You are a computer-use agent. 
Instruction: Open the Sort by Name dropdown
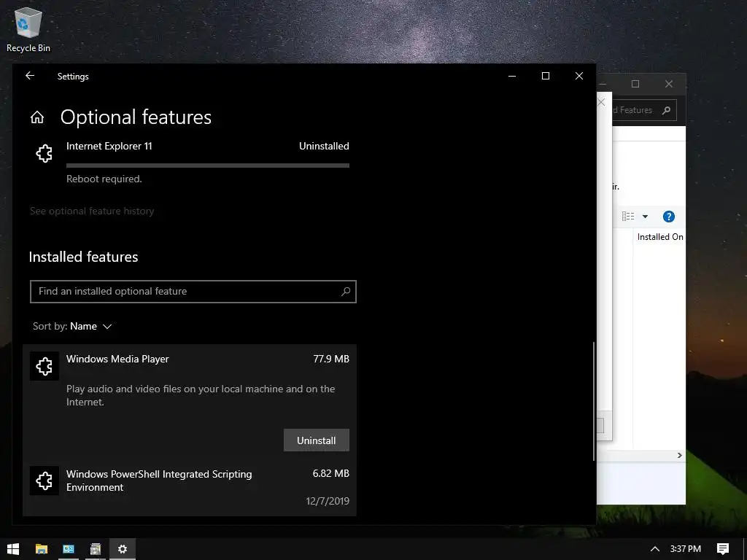pyautogui.click(x=72, y=326)
